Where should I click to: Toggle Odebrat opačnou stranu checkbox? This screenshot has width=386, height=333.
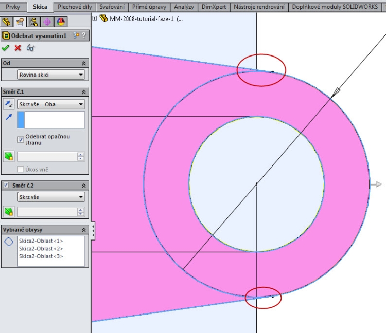[21, 140]
